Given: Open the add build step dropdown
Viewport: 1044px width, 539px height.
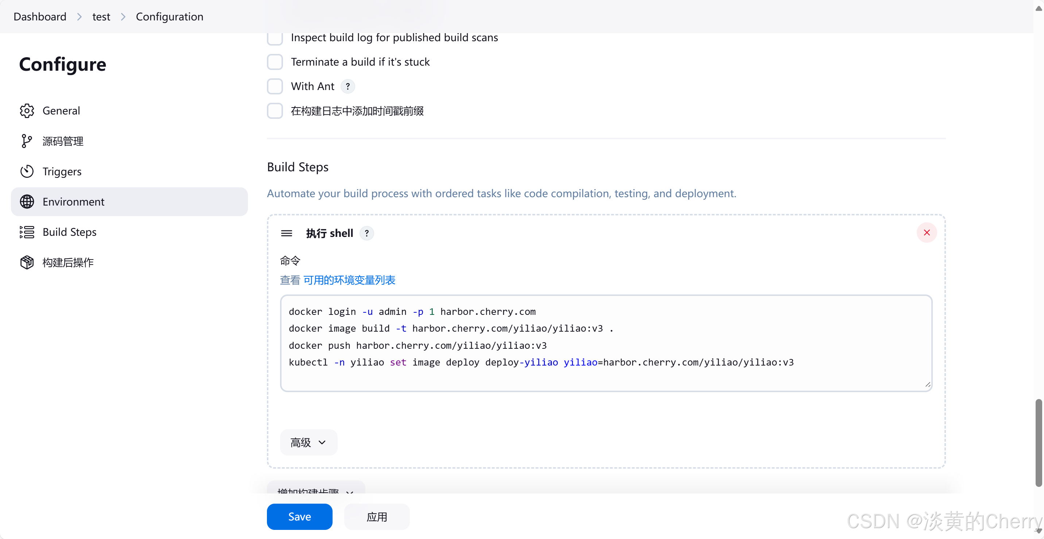Looking at the screenshot, I should [x=316, y=489].
